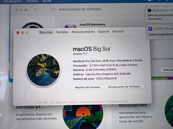Open the estudiantes story card
The image size is (173, 129).
(136, 113)
